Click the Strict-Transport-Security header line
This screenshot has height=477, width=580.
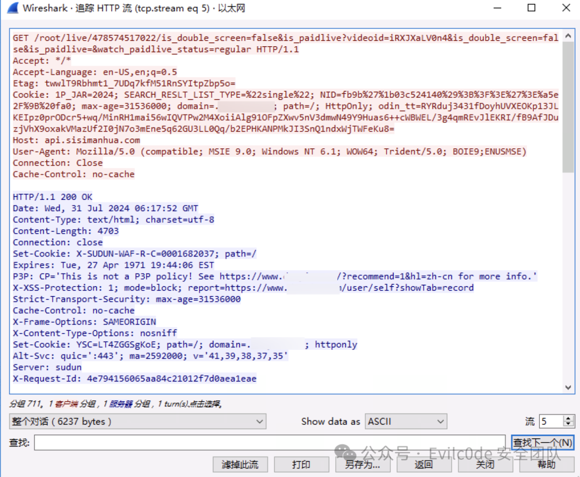point(127,299)
